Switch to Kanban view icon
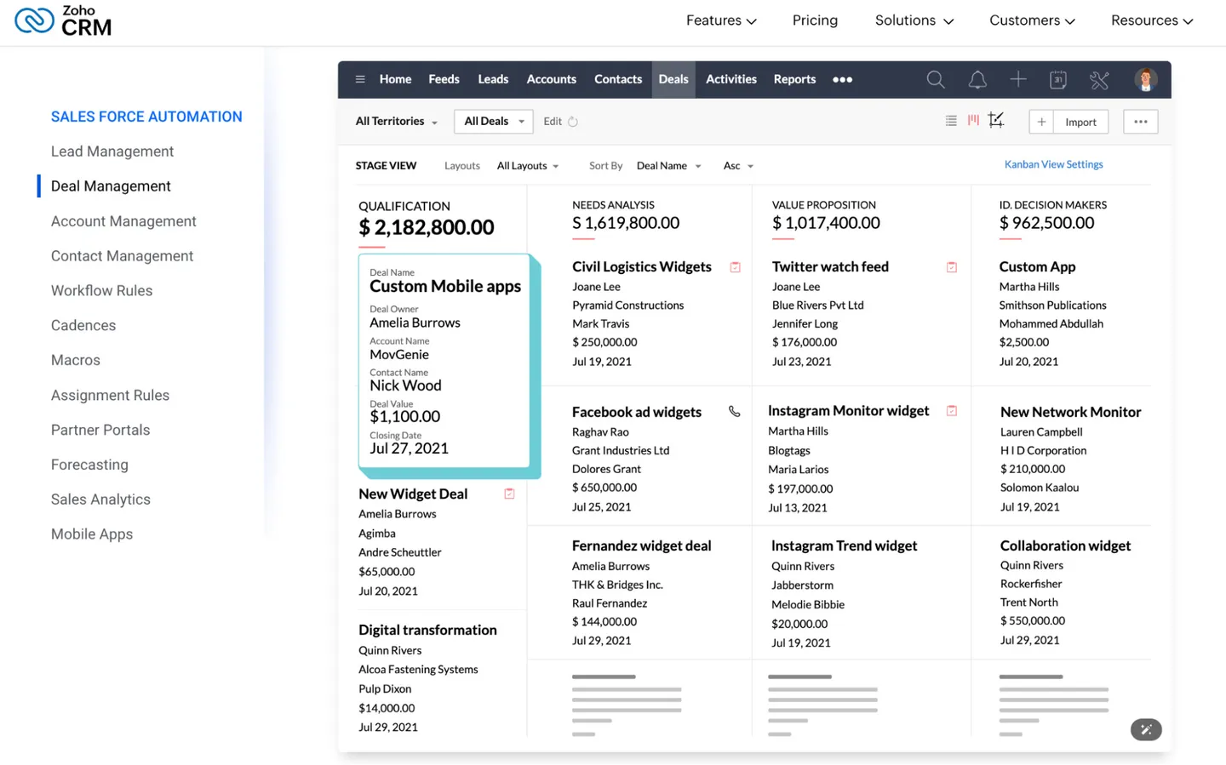1226x765 pixels. point(973,120)
